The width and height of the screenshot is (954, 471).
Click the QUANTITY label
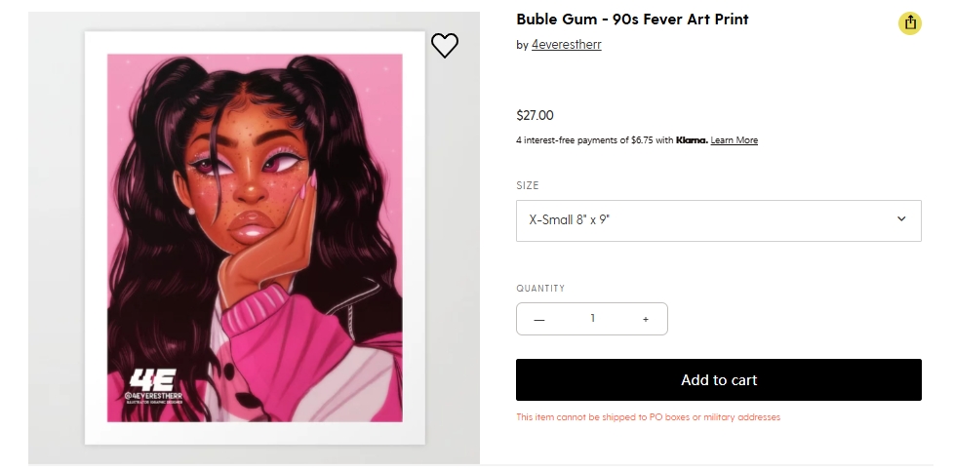coord(540,289)
